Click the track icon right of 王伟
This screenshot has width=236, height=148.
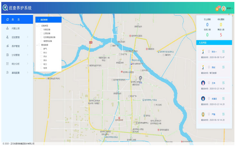pos(223,83)
